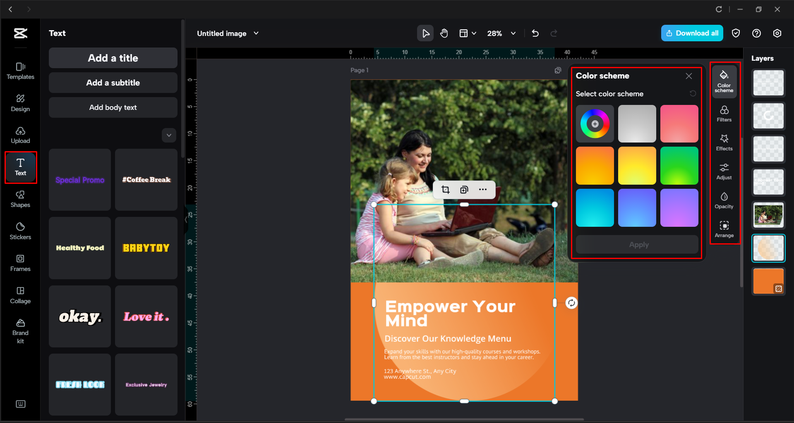Open the Stickers panel

coord(20,231)
